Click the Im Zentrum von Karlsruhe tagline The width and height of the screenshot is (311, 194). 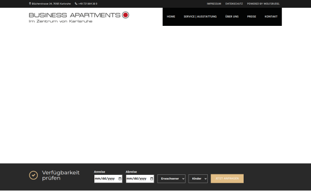tap(61, 21)
